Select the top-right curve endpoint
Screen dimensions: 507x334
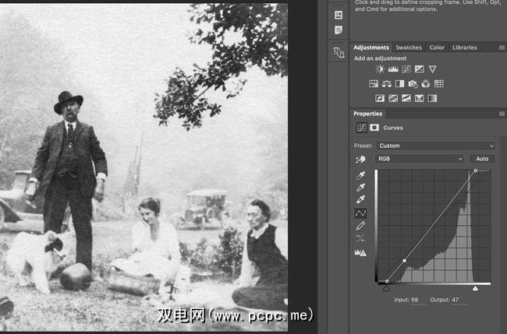pos(476,171)
